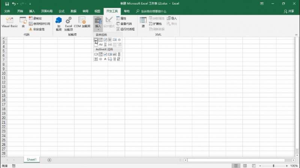Open More Controls tools icon in ActiveX
300x168 pixels.
(x=119, y=59)
